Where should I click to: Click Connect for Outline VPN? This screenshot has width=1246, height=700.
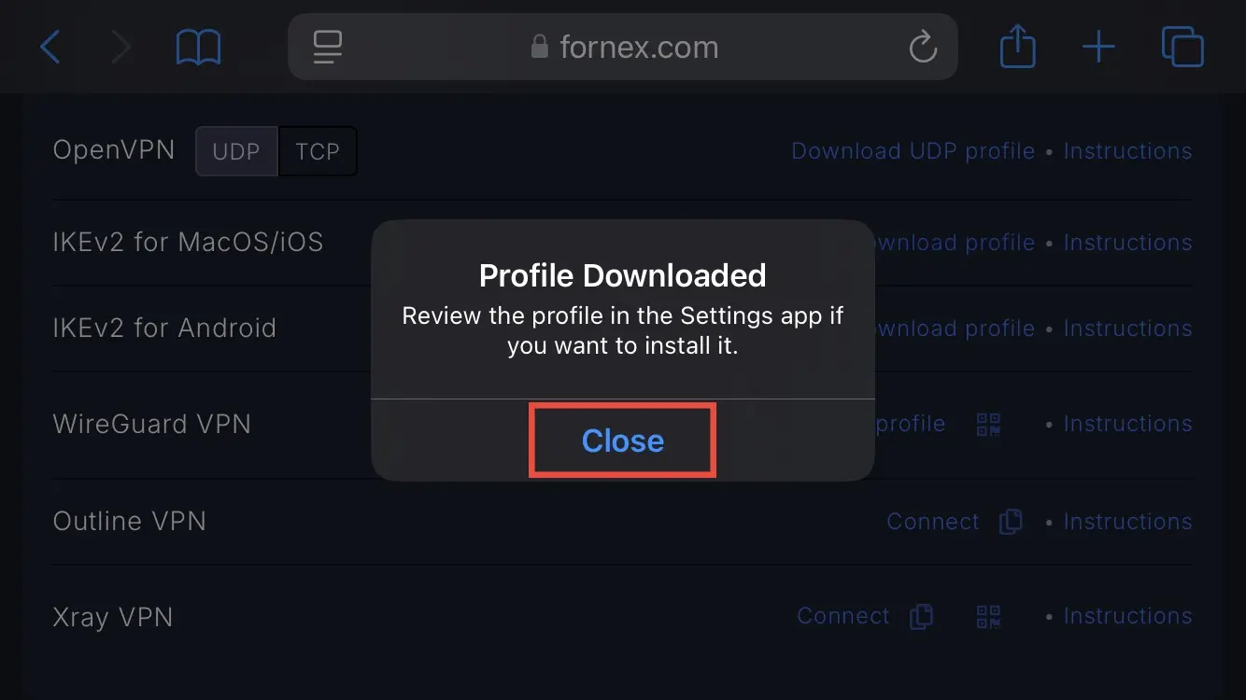(x=933, y=522)
